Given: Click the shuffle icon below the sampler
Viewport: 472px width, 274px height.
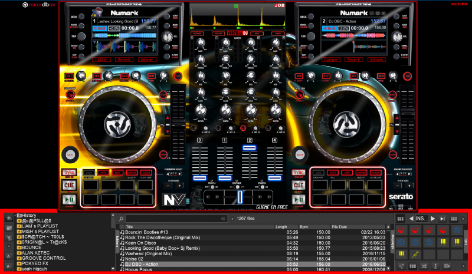Looking at the screenshot, I should click(x=424, y=266).
